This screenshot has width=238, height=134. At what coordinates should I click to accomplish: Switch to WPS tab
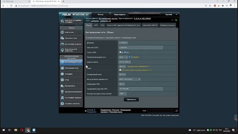96,25
